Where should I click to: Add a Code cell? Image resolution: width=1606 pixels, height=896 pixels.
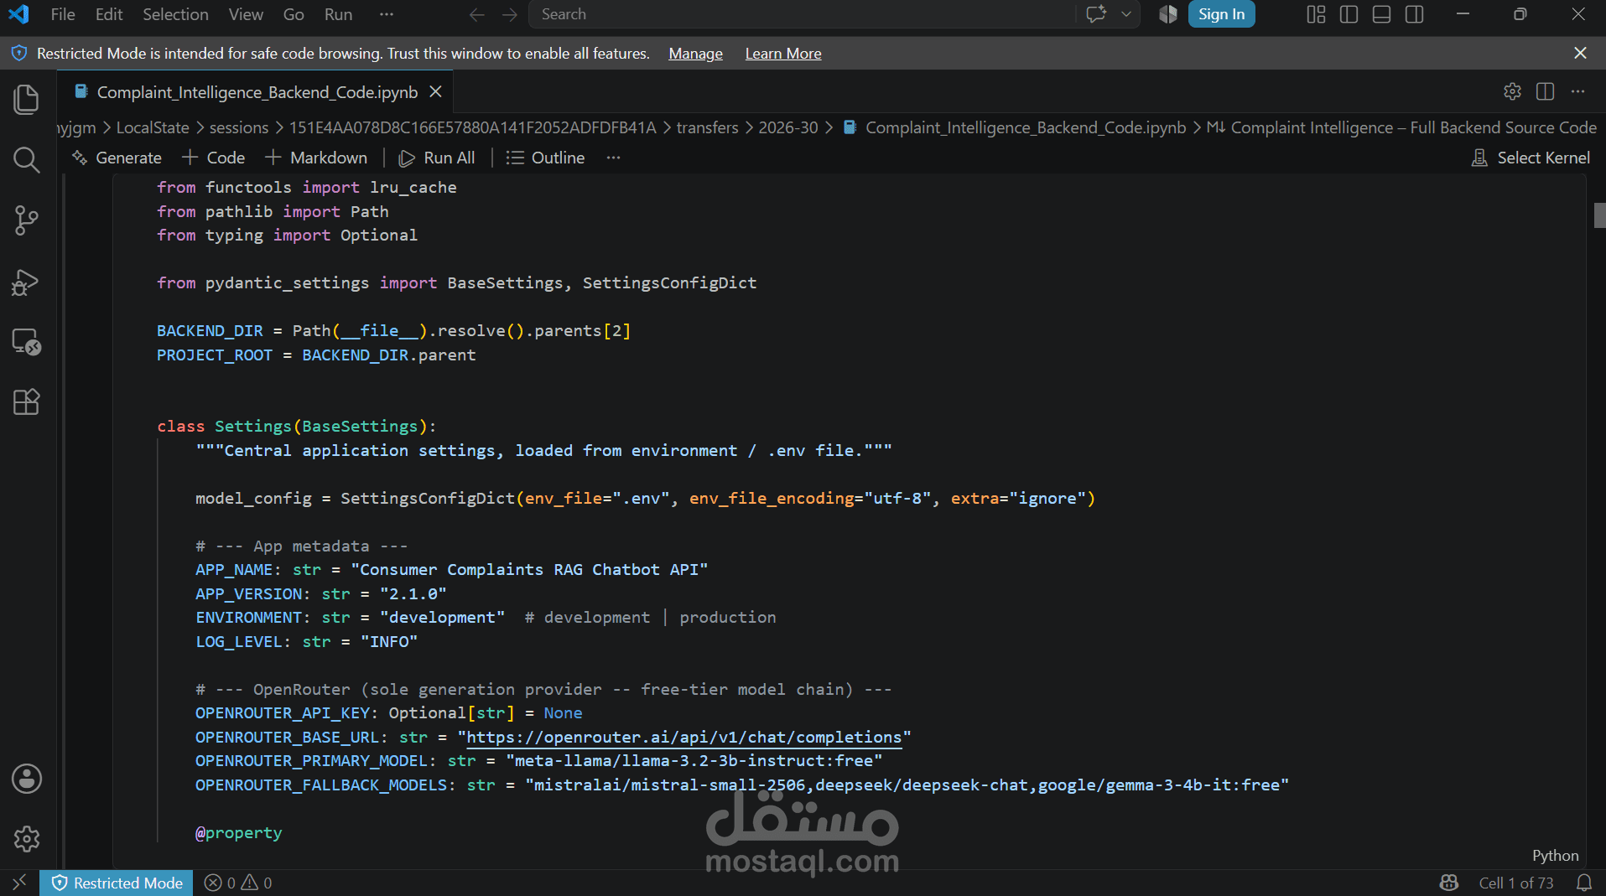tap(214, 158)
